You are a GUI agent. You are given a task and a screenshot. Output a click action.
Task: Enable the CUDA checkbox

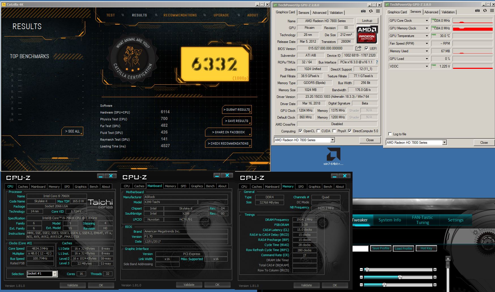pyautogui.click(x=318, y=131)
